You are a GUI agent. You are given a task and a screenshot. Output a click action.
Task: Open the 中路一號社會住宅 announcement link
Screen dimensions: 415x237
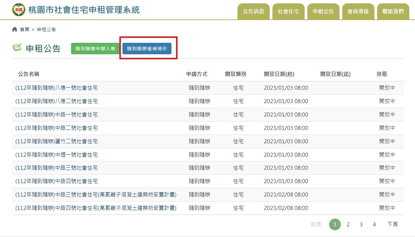tap(57, 114)
